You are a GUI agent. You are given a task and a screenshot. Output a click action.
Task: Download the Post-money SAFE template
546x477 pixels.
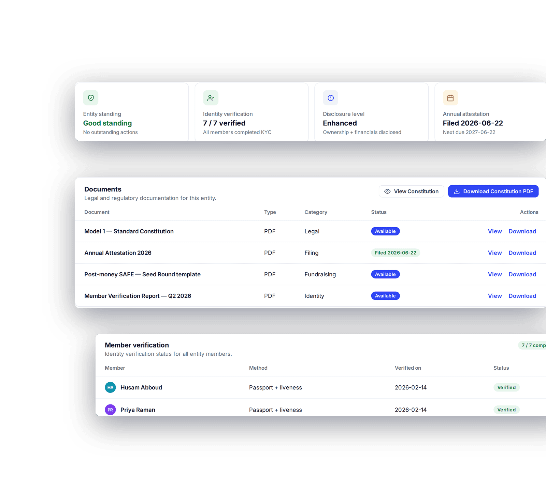tap(522, 274)
